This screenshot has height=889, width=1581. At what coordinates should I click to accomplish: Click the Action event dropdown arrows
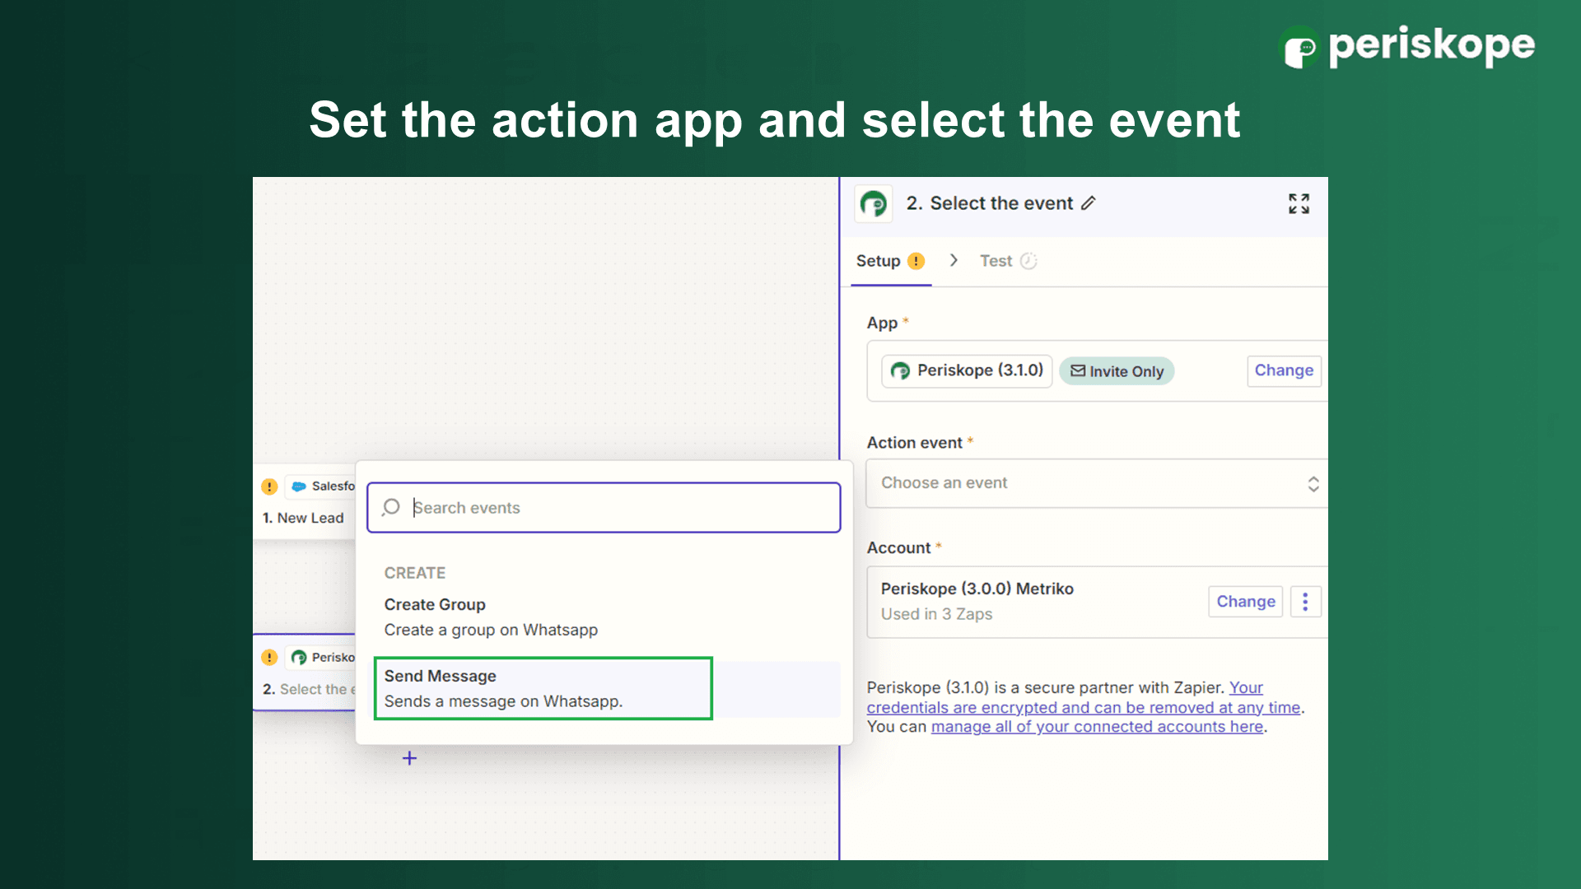pyautogui.click(x=1313, y=484)
